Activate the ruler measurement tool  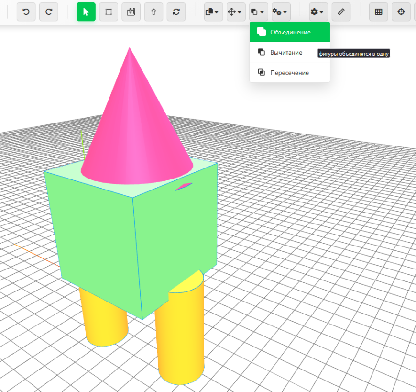pyautogui.click(x=341, y=11)
